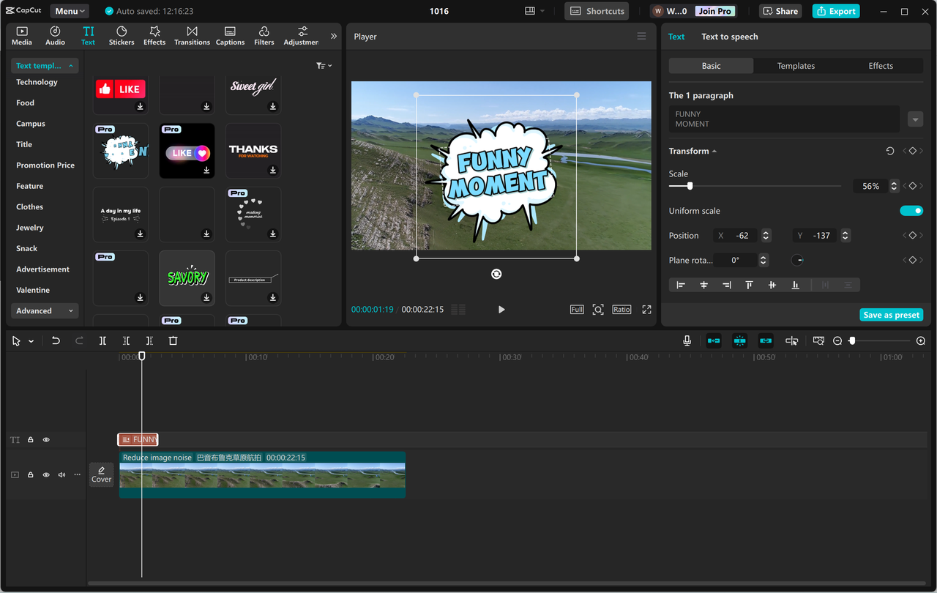Select the Mirror clip icon in the timeline toolbar
The height and width of the screenshot is (593, 937).
[791, 340]
